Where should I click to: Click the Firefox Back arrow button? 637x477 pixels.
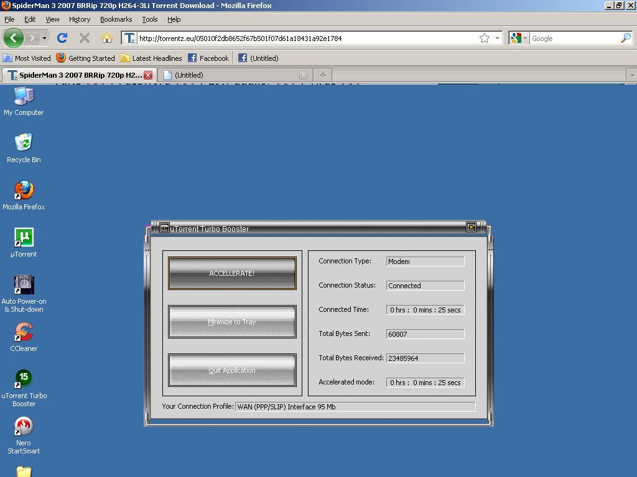pos(14,38)
